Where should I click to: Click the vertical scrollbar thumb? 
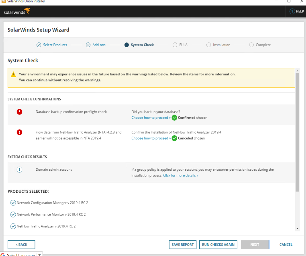coord(297,132)
